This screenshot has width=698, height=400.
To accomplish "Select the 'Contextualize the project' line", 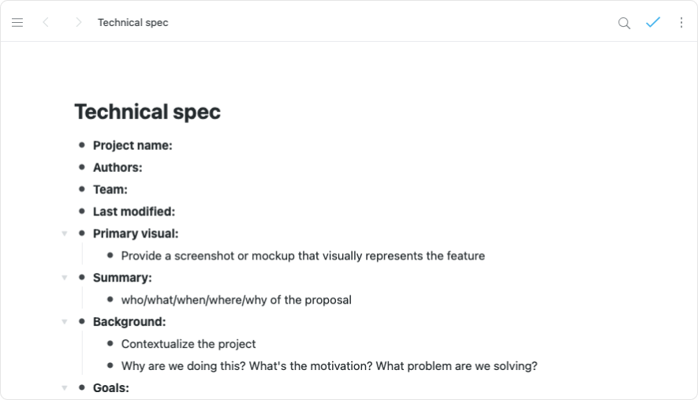I will pyautogui.click(x=188, y=344).
